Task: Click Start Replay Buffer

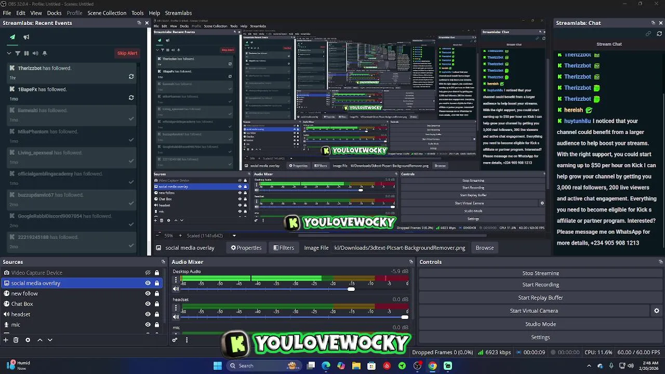Action: (540, 298)
